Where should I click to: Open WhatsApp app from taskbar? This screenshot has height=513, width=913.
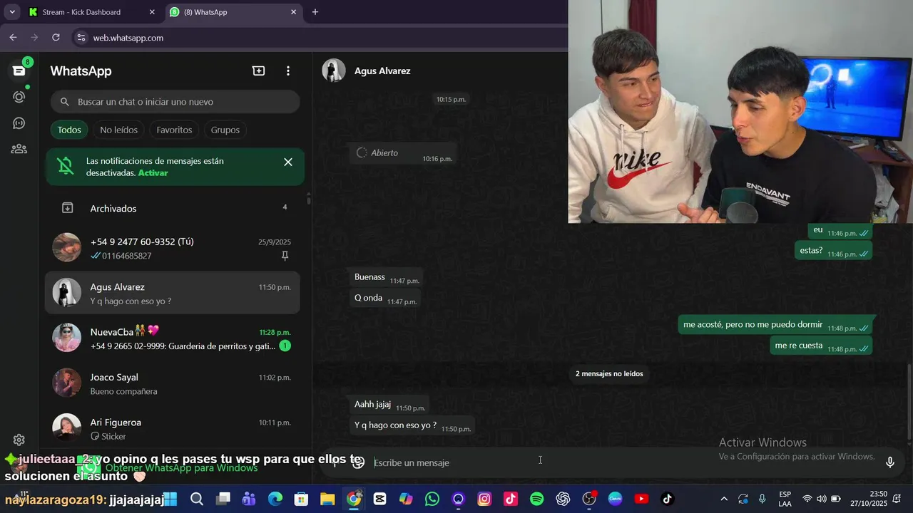coord(432,499)
